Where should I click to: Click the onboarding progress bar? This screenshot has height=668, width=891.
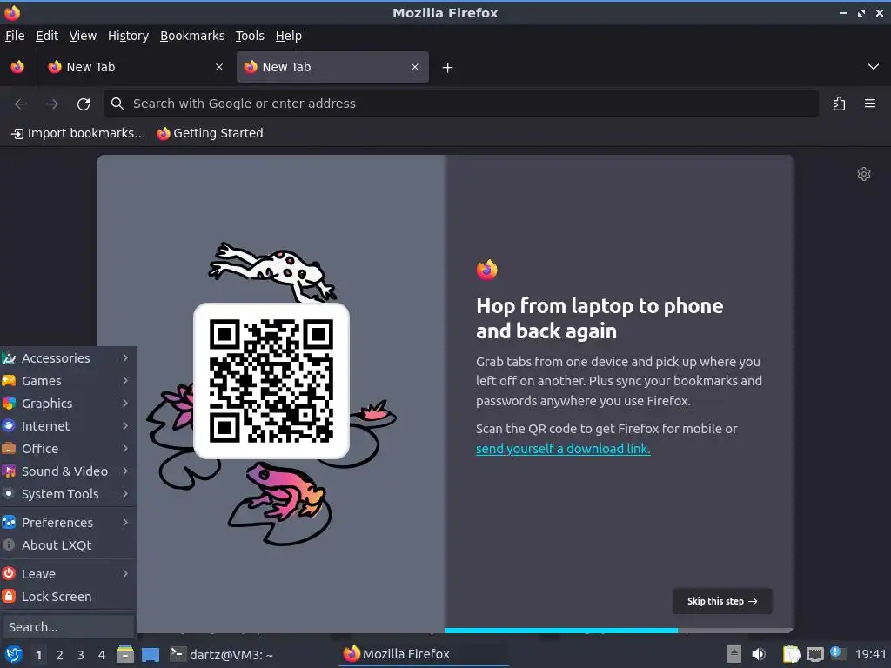pyautogui.click(x=619, y=631)
